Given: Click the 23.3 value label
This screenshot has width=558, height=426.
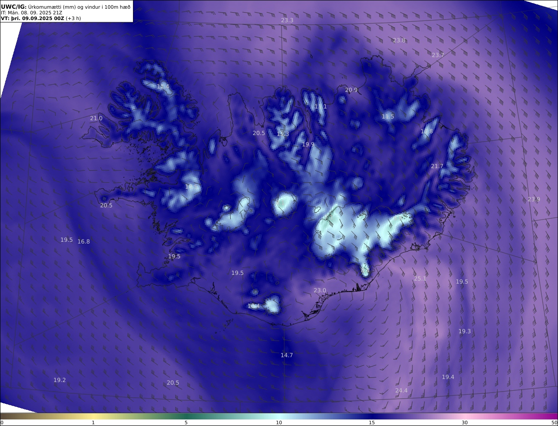Looking at the screenshot, I should tap(287, 20).
